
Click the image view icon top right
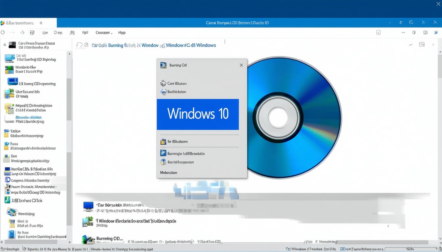point(422,45)
